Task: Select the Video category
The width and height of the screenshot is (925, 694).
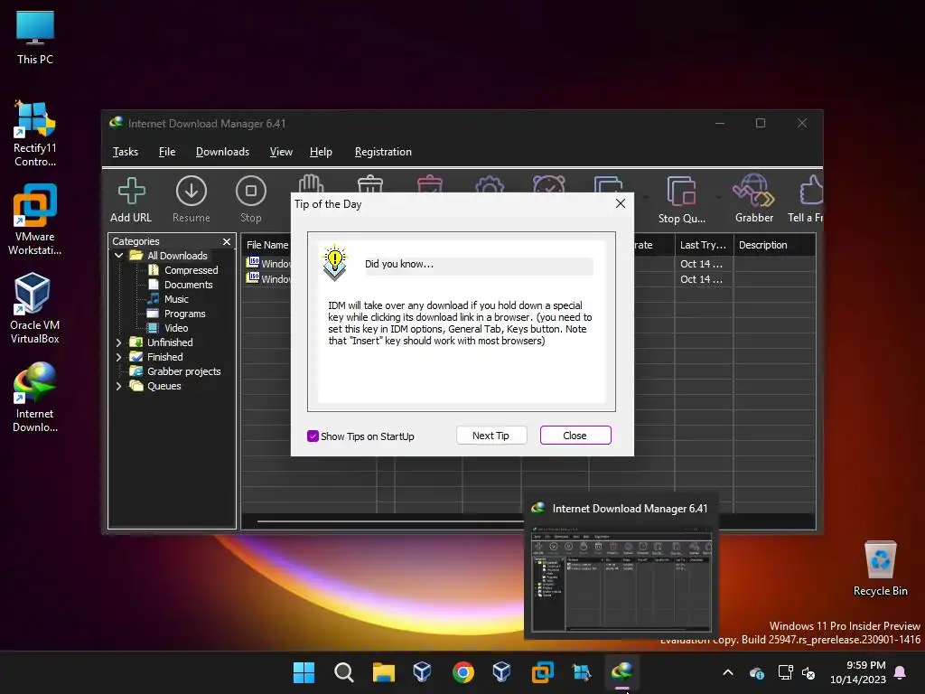Action: click(x=168, y=328)
